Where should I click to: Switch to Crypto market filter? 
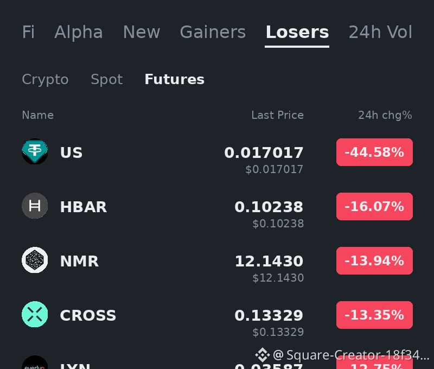coord(45,79)
